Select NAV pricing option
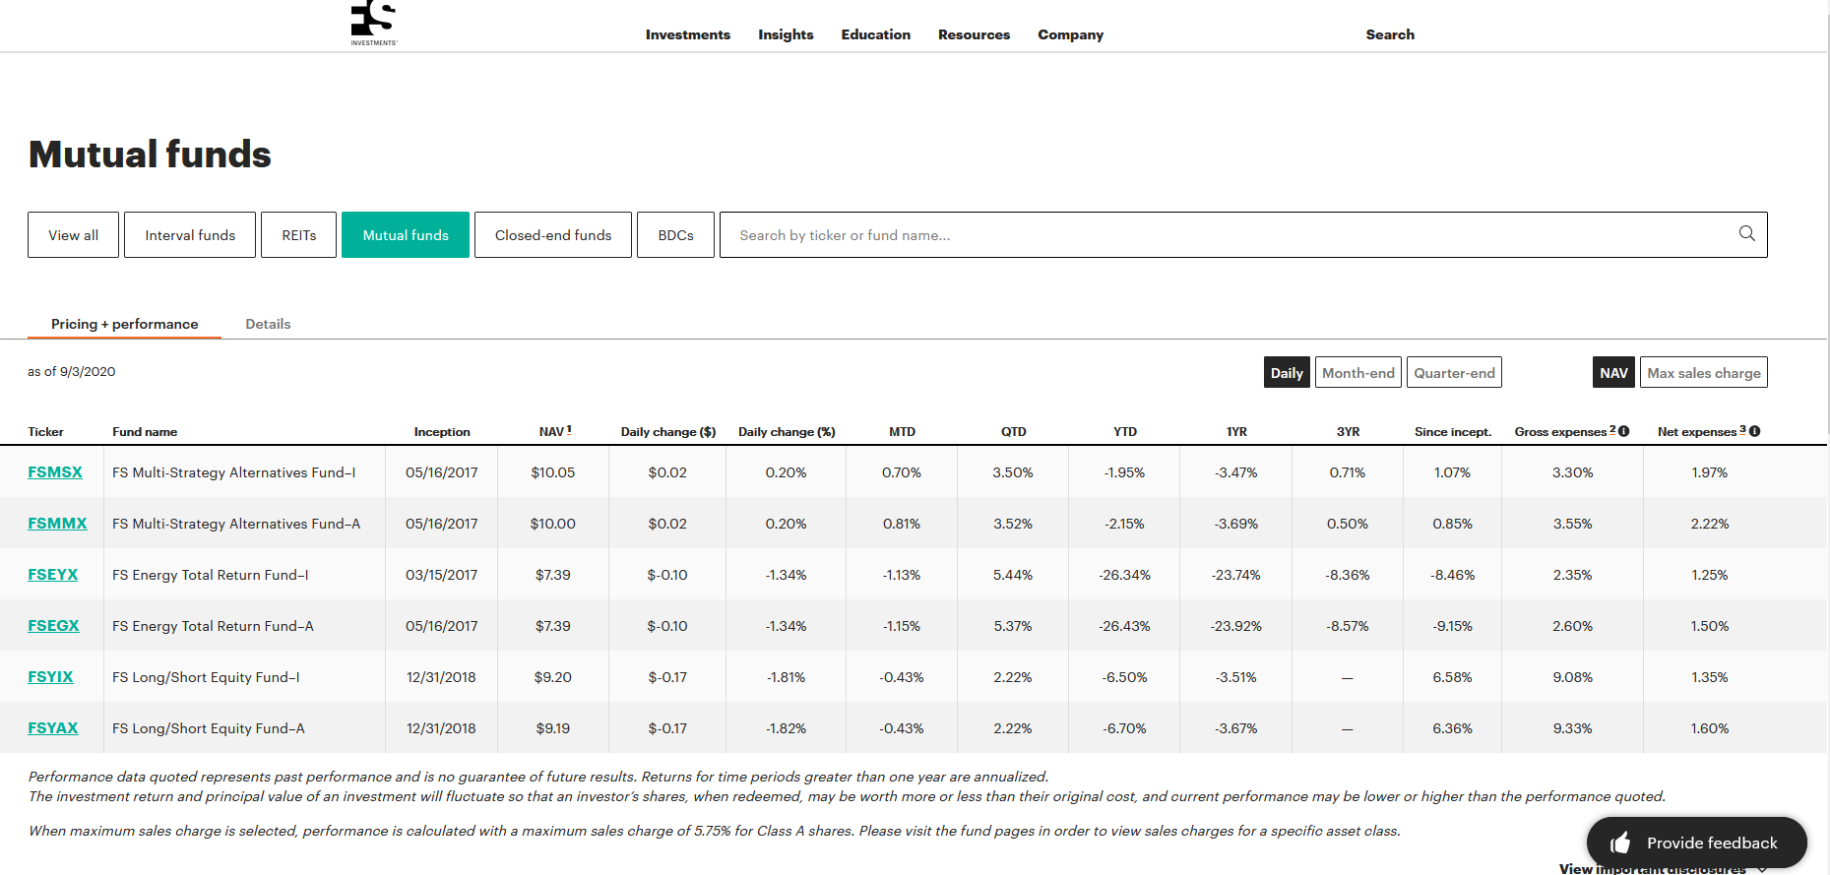 point(1613,372)
